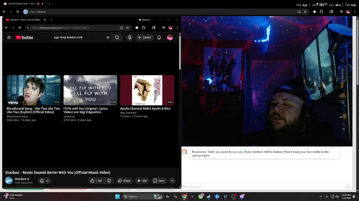Search YouTube with voice microphone

click(130, 37)
